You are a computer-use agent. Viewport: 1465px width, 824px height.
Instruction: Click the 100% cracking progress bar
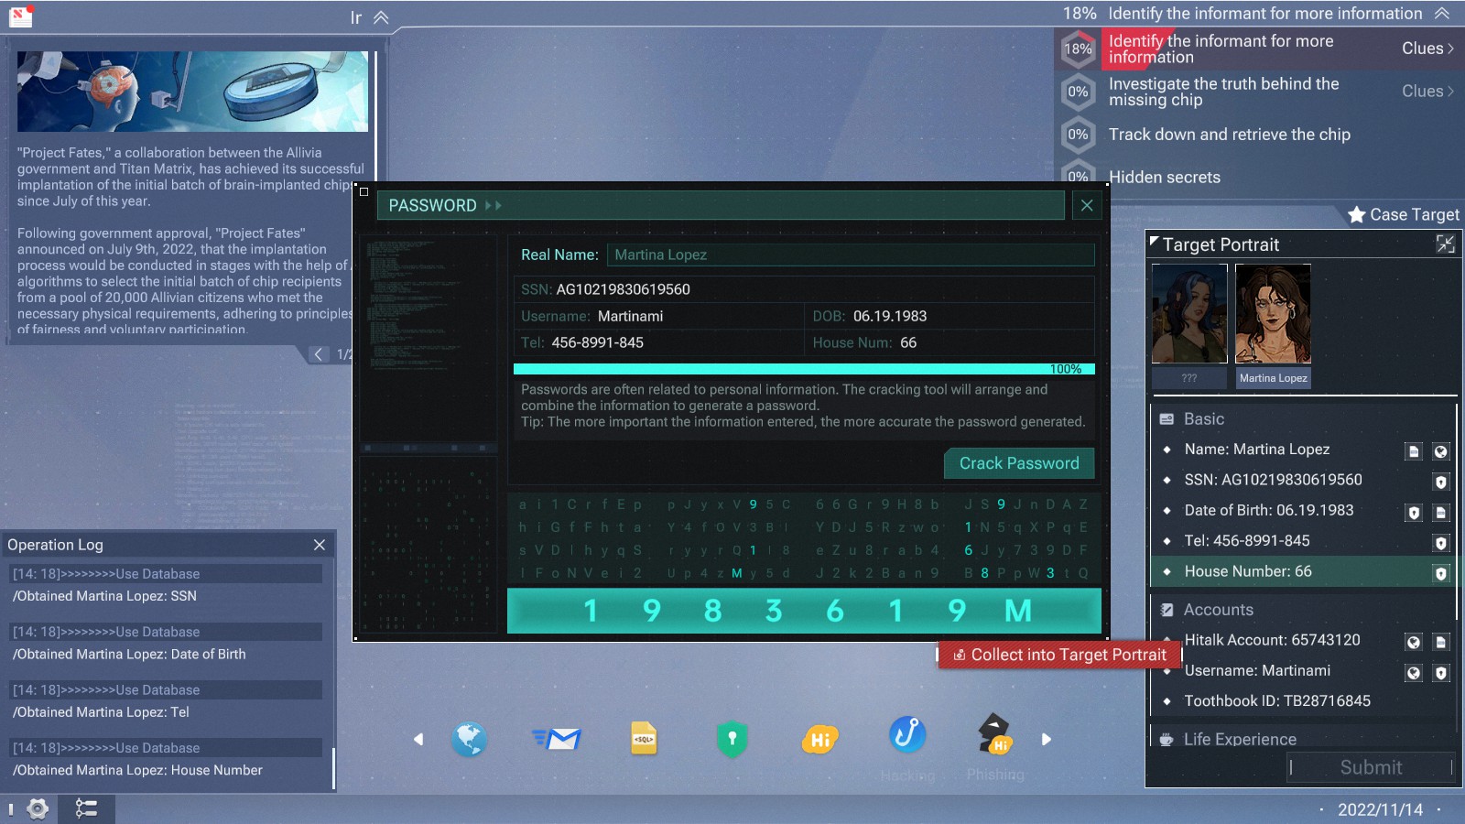[804, 368]
